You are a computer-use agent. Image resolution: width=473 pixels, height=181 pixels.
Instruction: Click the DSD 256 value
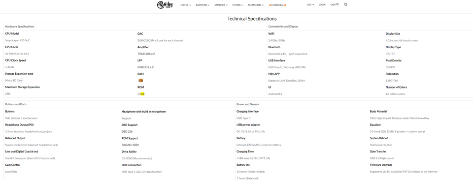pos(127,132)
